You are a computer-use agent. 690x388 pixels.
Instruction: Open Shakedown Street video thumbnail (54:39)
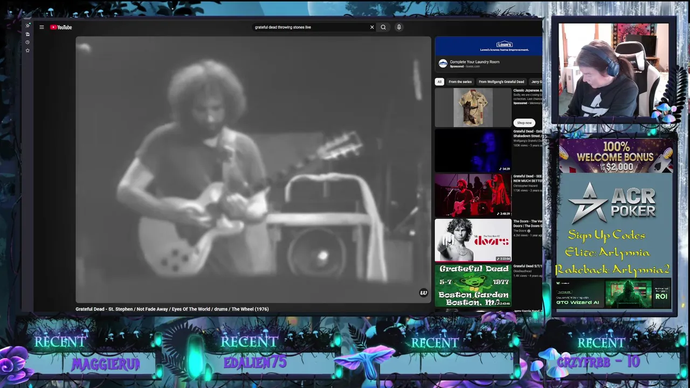473,151
